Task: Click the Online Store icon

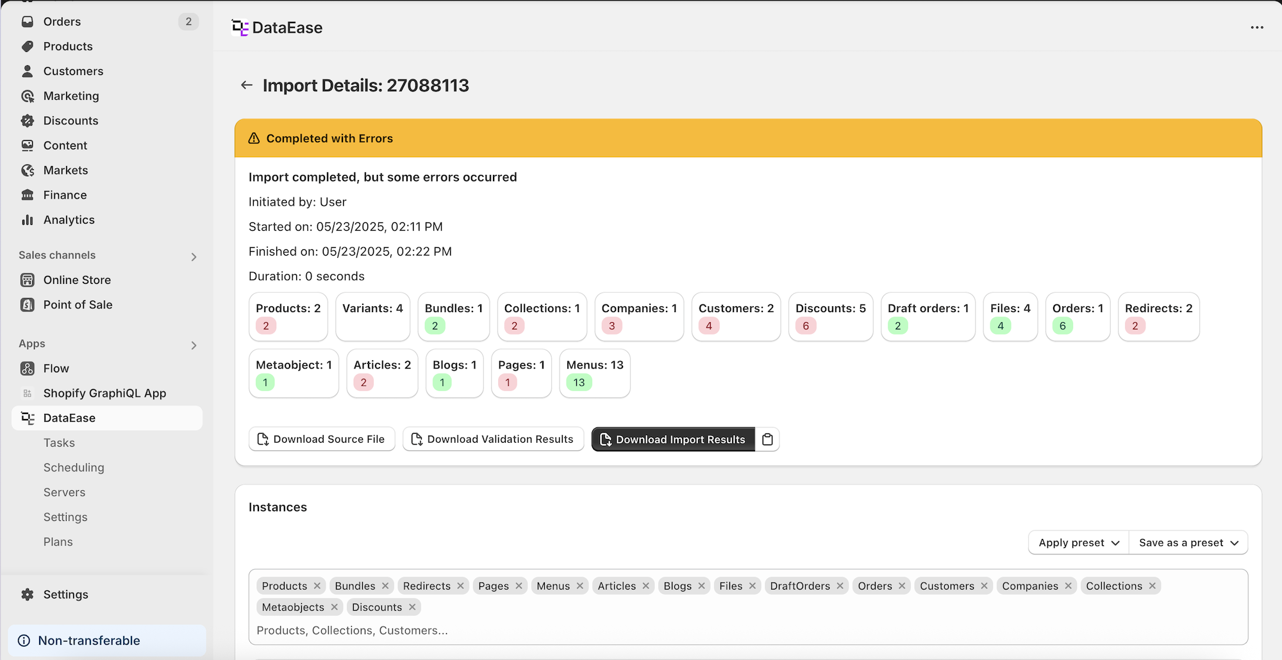Action: click(x=28, y=280)
